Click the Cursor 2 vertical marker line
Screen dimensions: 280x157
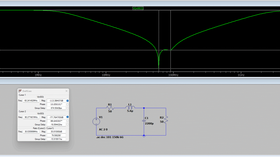point(170,39)
